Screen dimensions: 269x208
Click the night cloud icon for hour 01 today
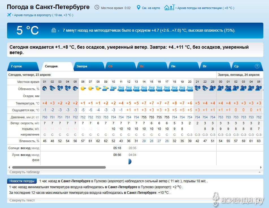pos(45,89)
